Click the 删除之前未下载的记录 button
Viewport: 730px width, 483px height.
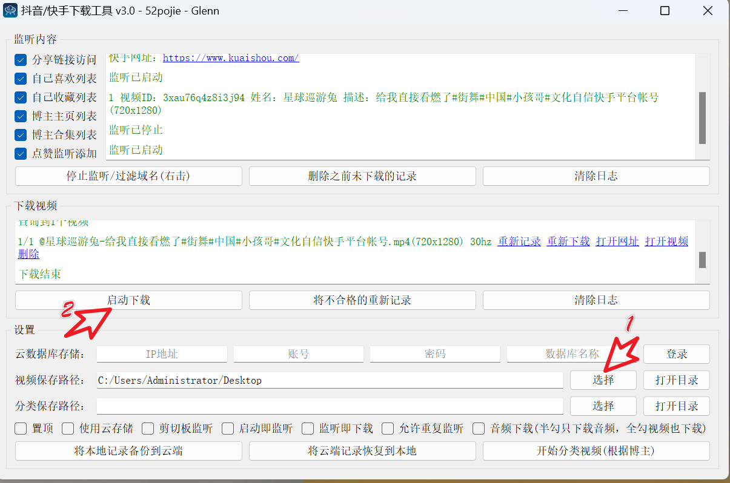(x=362, y=176)
